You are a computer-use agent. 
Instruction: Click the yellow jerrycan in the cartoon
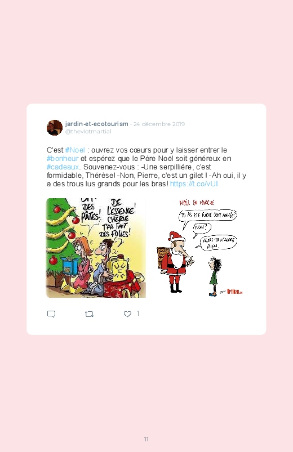118,268
